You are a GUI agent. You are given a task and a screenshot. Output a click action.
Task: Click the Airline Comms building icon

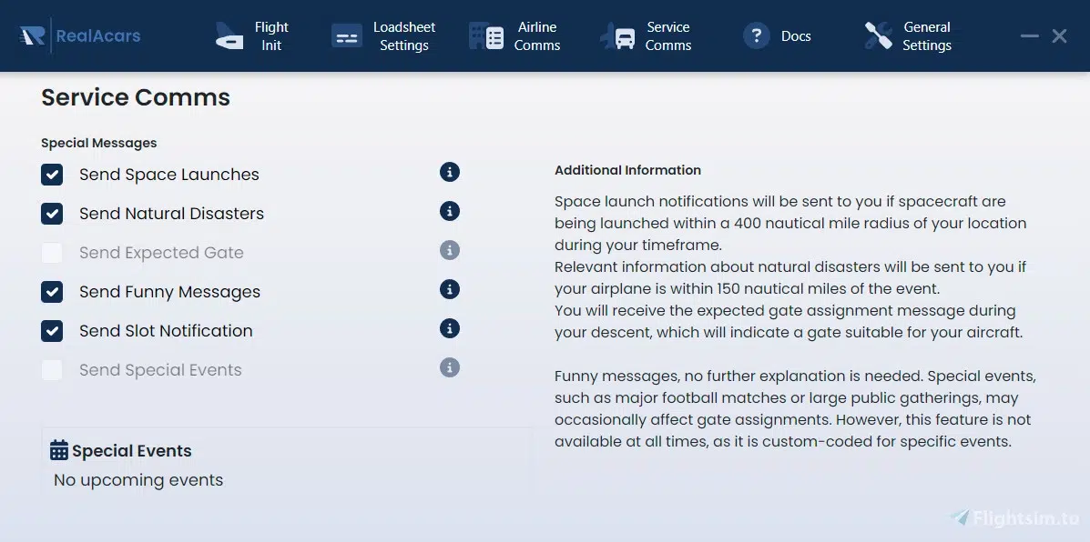[x=486, y=36]
